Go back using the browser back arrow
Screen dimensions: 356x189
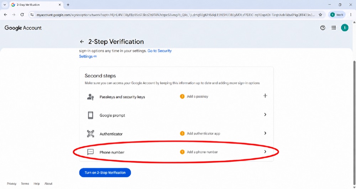(5, 15)
